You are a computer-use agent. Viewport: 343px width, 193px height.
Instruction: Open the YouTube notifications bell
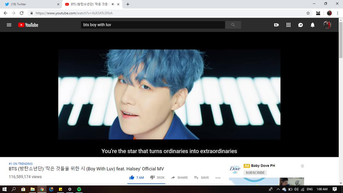pyautogui.click(x=313, y=25)
